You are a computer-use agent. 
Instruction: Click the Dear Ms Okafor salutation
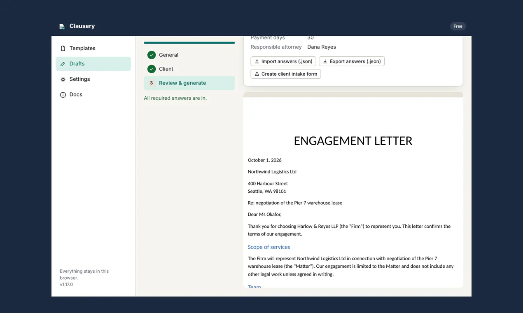tap(265, 215)
